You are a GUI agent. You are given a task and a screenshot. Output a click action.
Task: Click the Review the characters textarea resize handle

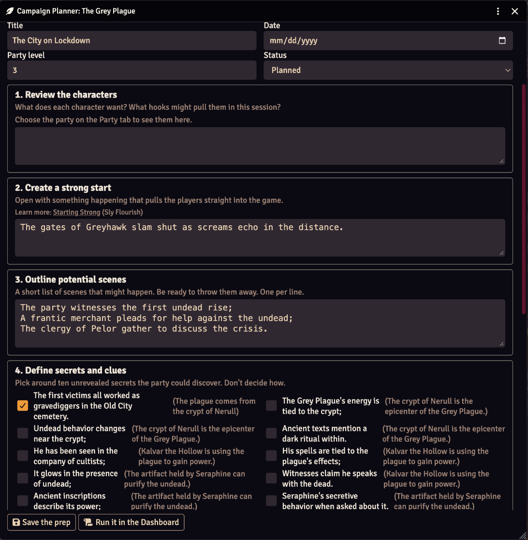pos(501,161)
